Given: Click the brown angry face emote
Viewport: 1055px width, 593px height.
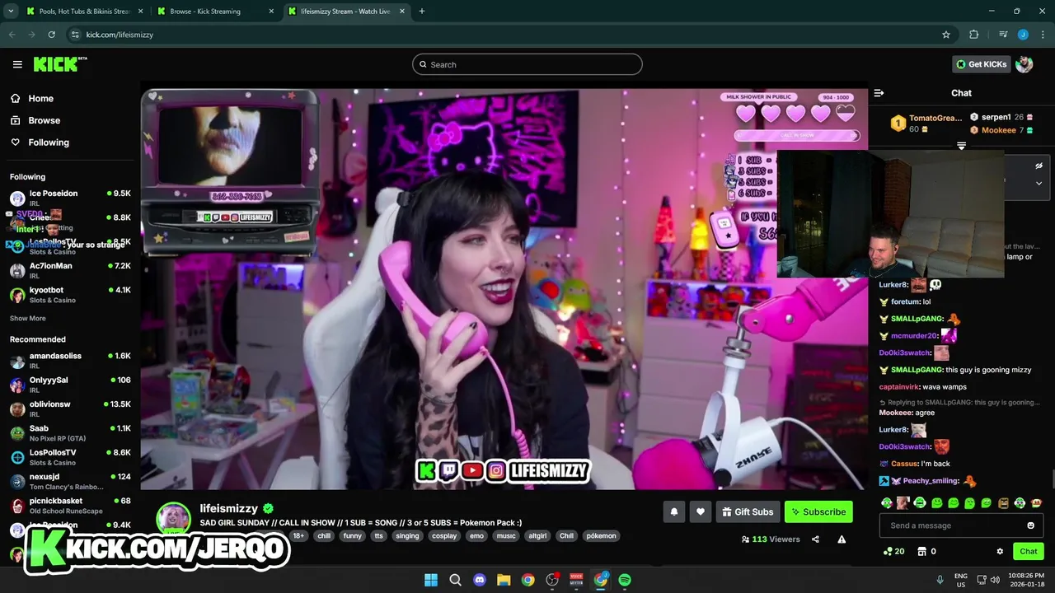Looking at the screenshot, I should pos(1003,502).
